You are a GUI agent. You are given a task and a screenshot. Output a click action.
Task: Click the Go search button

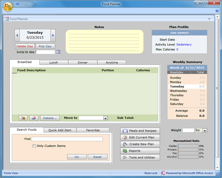click(77, 157)
